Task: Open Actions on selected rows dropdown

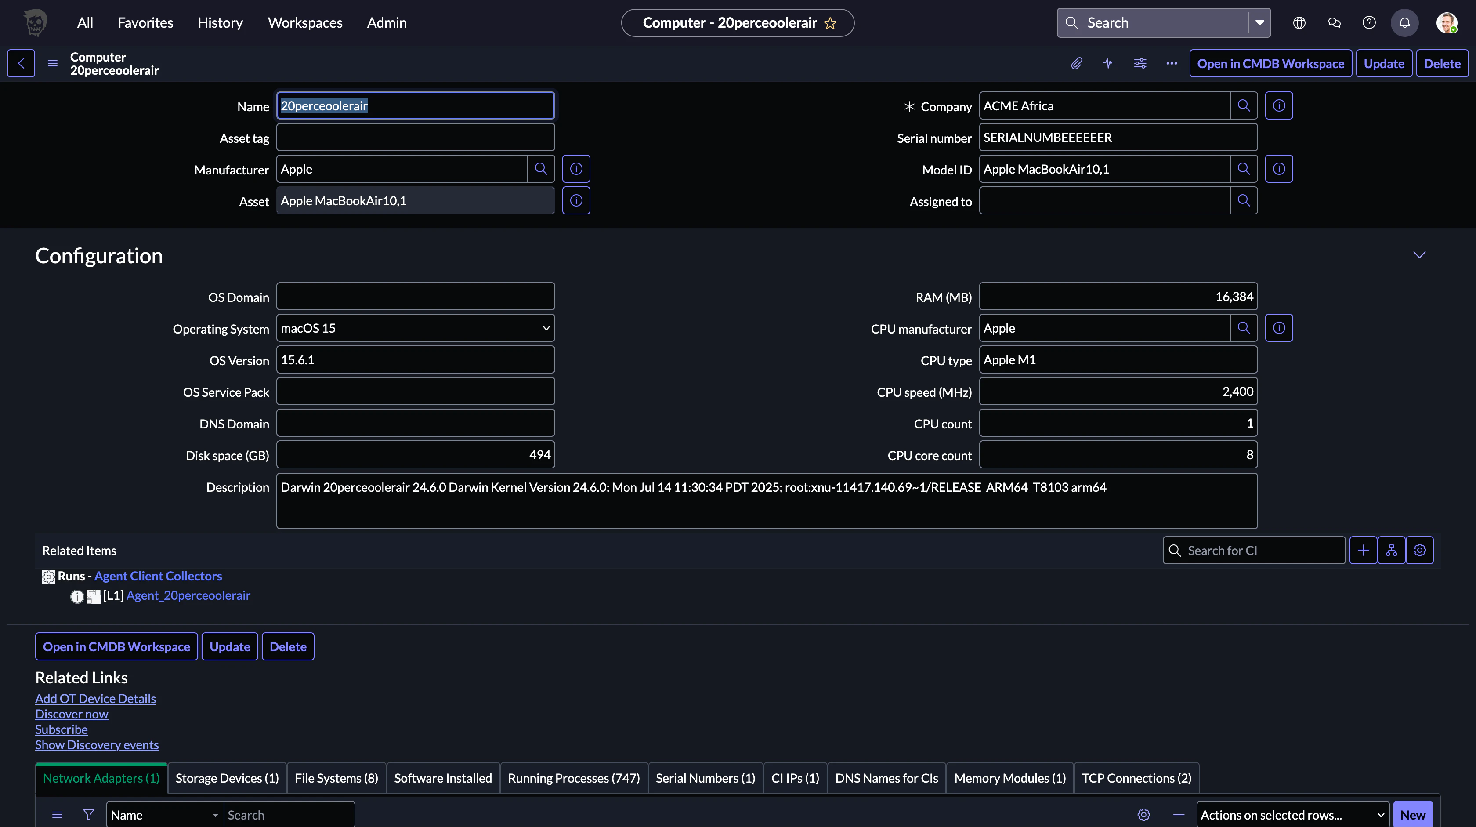Action: 1293,814
